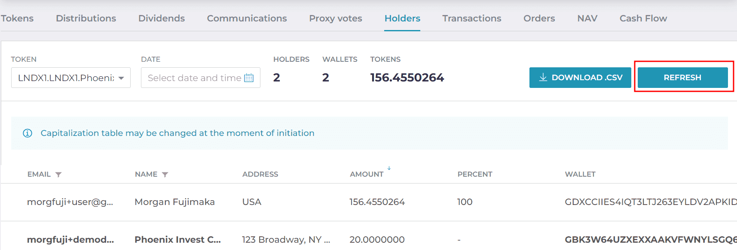The image size is (737, 250).
Task: Switch to the Tokens tab
Action: (x=17, y=18)
